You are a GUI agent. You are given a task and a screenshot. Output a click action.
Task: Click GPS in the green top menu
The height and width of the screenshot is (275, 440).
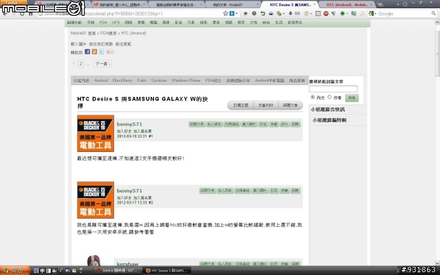[x=115, y=23]
